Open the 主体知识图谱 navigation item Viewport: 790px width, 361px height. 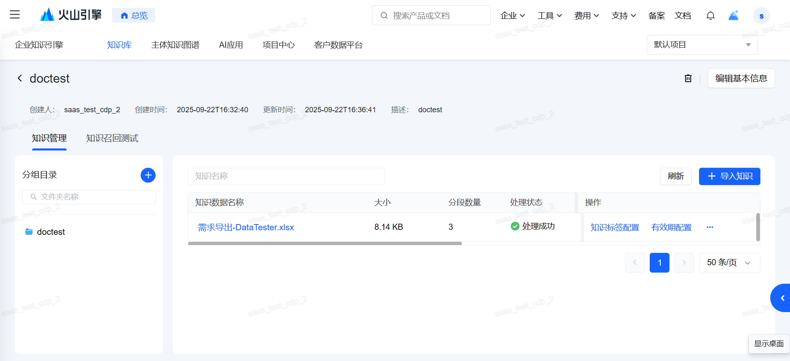point(175,45)
